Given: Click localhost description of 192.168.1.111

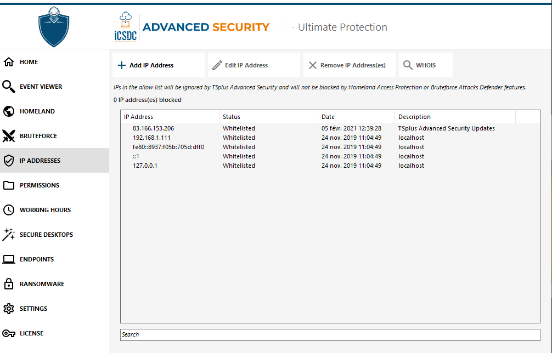Looking at the screenshot, I should click(x=411, y=138).
